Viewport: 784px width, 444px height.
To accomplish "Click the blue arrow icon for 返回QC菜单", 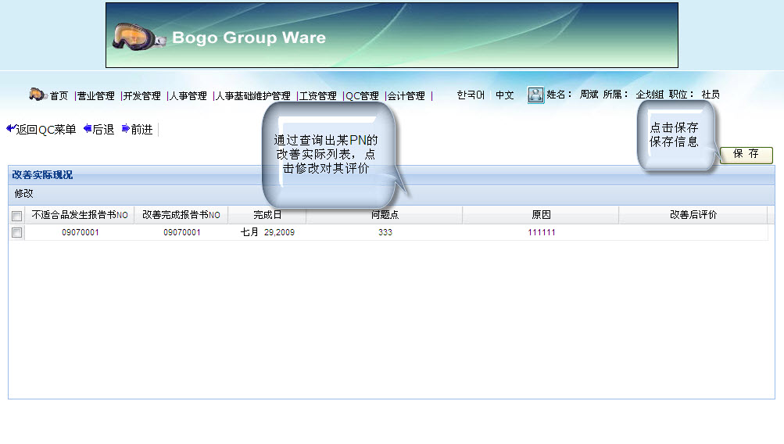I will [x=10, y=129].
